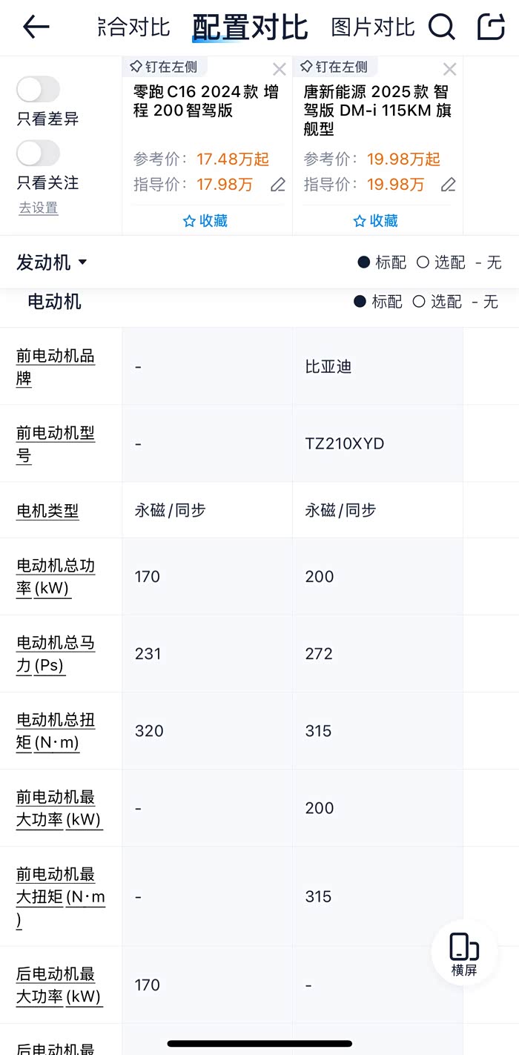Tap 去设置 under 只看关注
The width and height of the screenshot is (519, 1055).
click(37, 208)
